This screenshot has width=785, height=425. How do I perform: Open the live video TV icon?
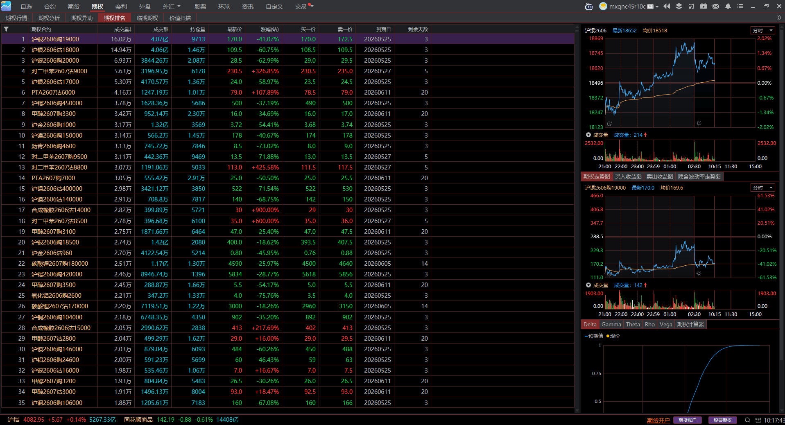[x=704, y=6]
